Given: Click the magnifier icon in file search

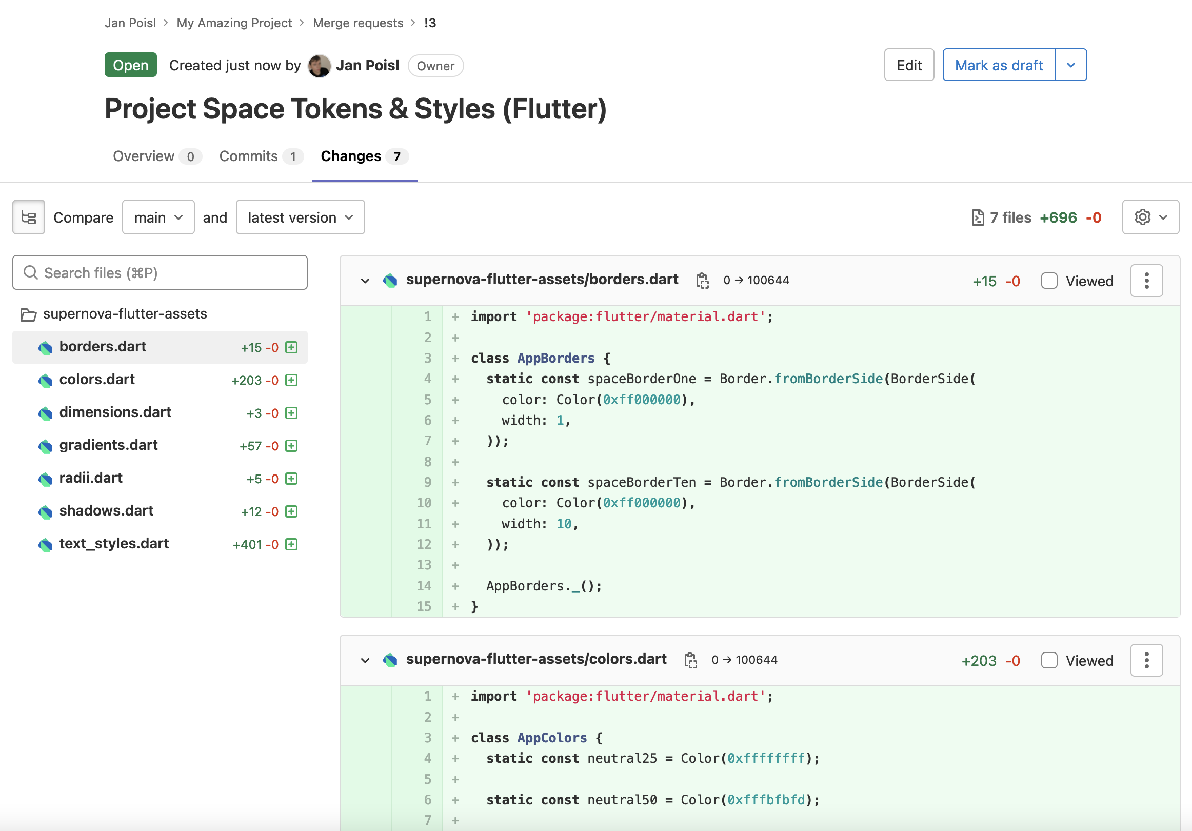Looking at the screenshot, I should (31, 272).
